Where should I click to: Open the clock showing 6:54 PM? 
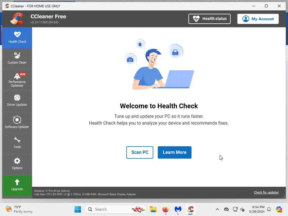click(257, 209)
